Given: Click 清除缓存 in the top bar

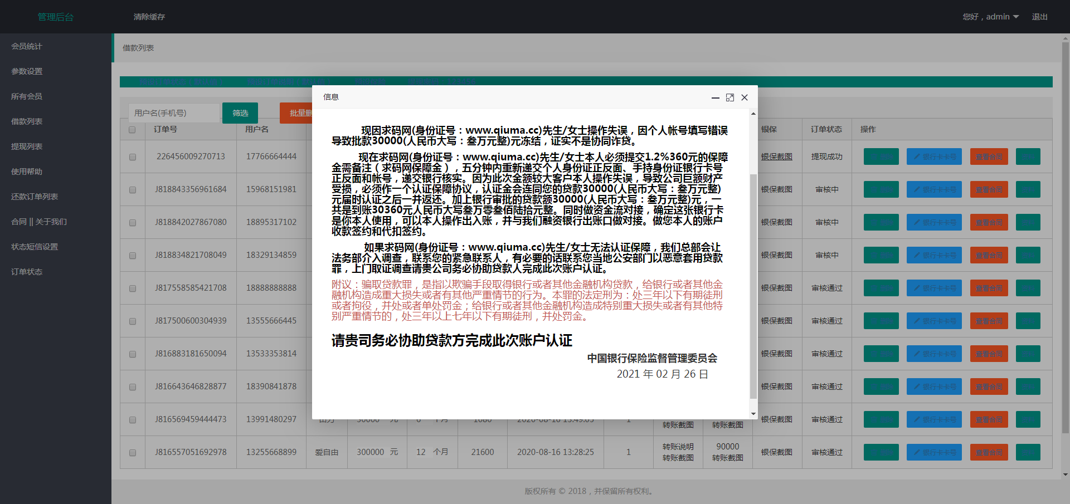Looking at the screenshot, I should click(149, 17).
